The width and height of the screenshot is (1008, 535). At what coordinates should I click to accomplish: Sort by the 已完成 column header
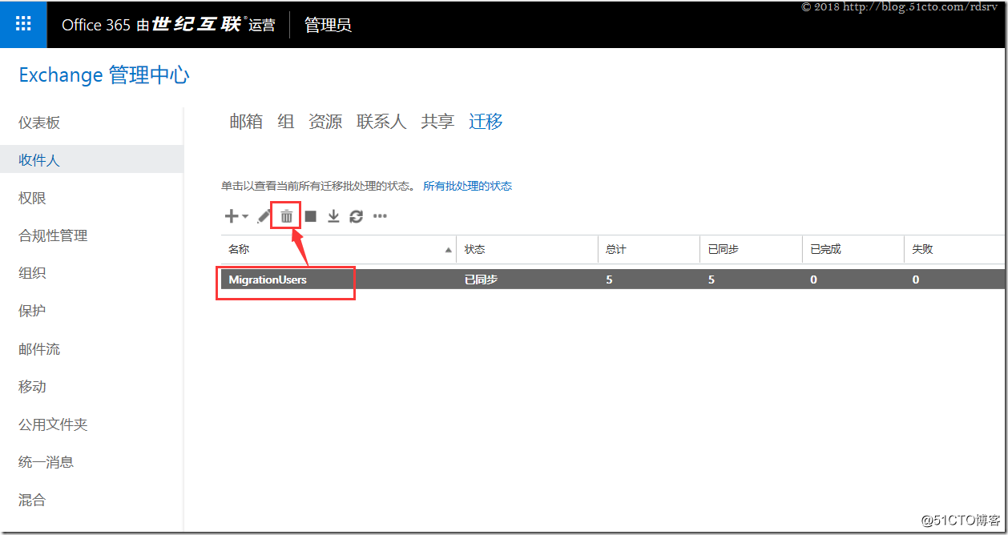pyautogui.click(x=853, y=249)
